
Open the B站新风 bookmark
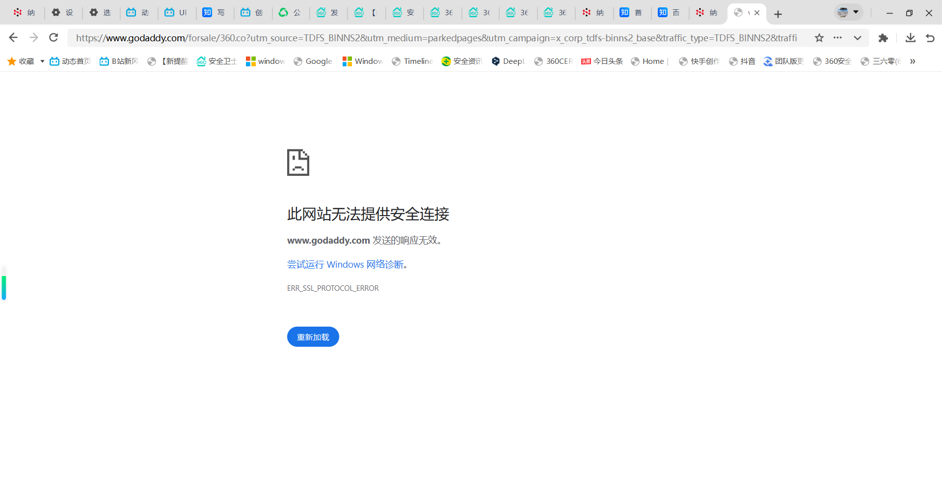(119, 61)
